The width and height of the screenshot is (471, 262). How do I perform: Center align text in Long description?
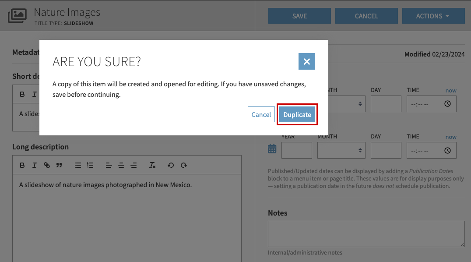[121, 165]
